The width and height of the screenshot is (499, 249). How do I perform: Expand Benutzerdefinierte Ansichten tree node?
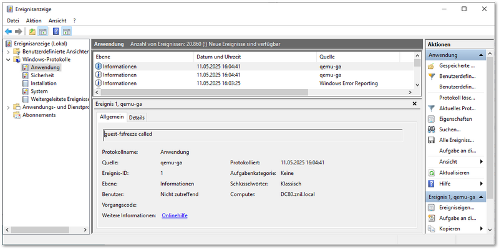8,51
